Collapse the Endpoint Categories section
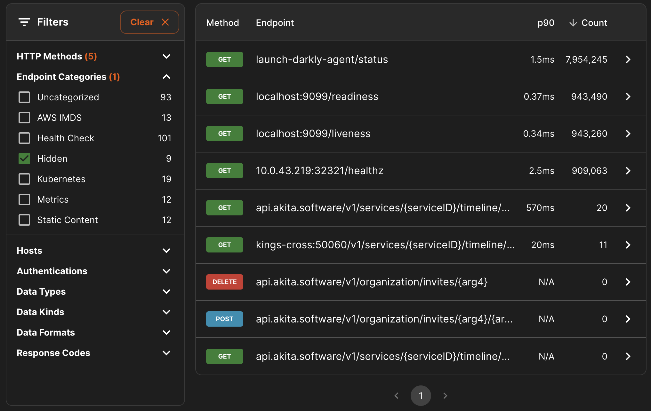The height and width of the screenshot is (411, 651). click(x=166, y=77)
